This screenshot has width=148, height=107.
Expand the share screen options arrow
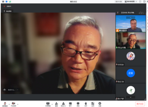click(x=52, y=104)
